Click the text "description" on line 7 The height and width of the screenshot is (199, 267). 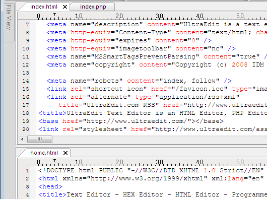pos(117,25)
